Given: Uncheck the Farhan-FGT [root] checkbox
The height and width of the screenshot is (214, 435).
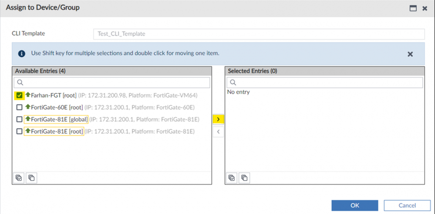Looking at the screenshot, I should 19,95.
